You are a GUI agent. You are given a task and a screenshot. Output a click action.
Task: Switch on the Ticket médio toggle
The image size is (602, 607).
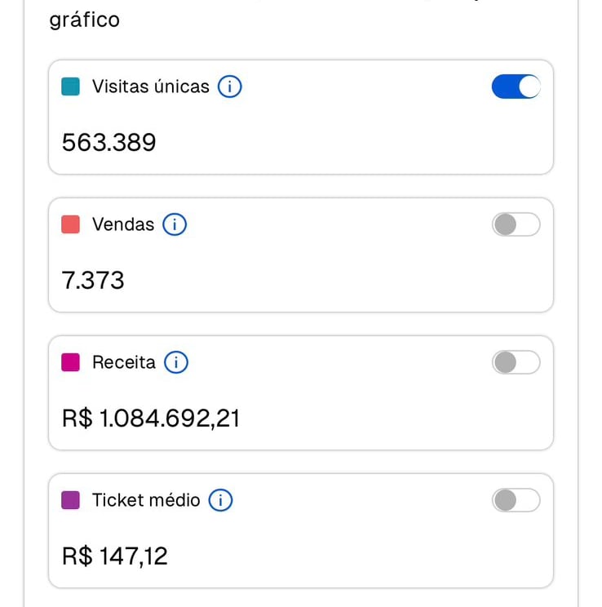coord(516,500)
